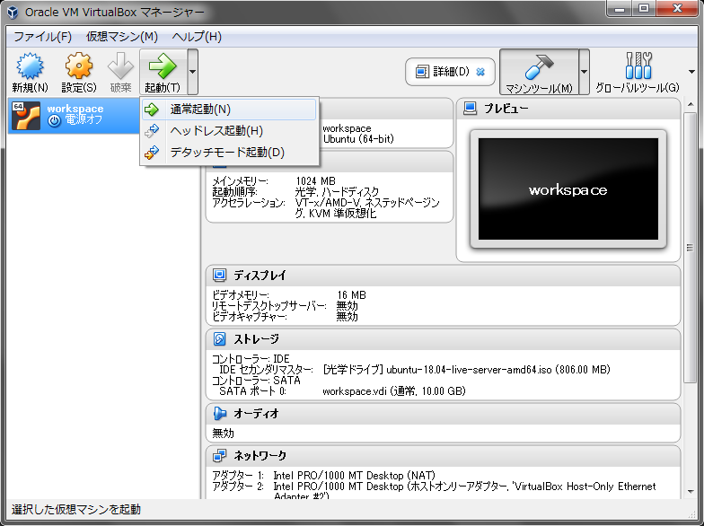Click the 1024 MB main memory value
704x526 pixels.
[316, 181]
